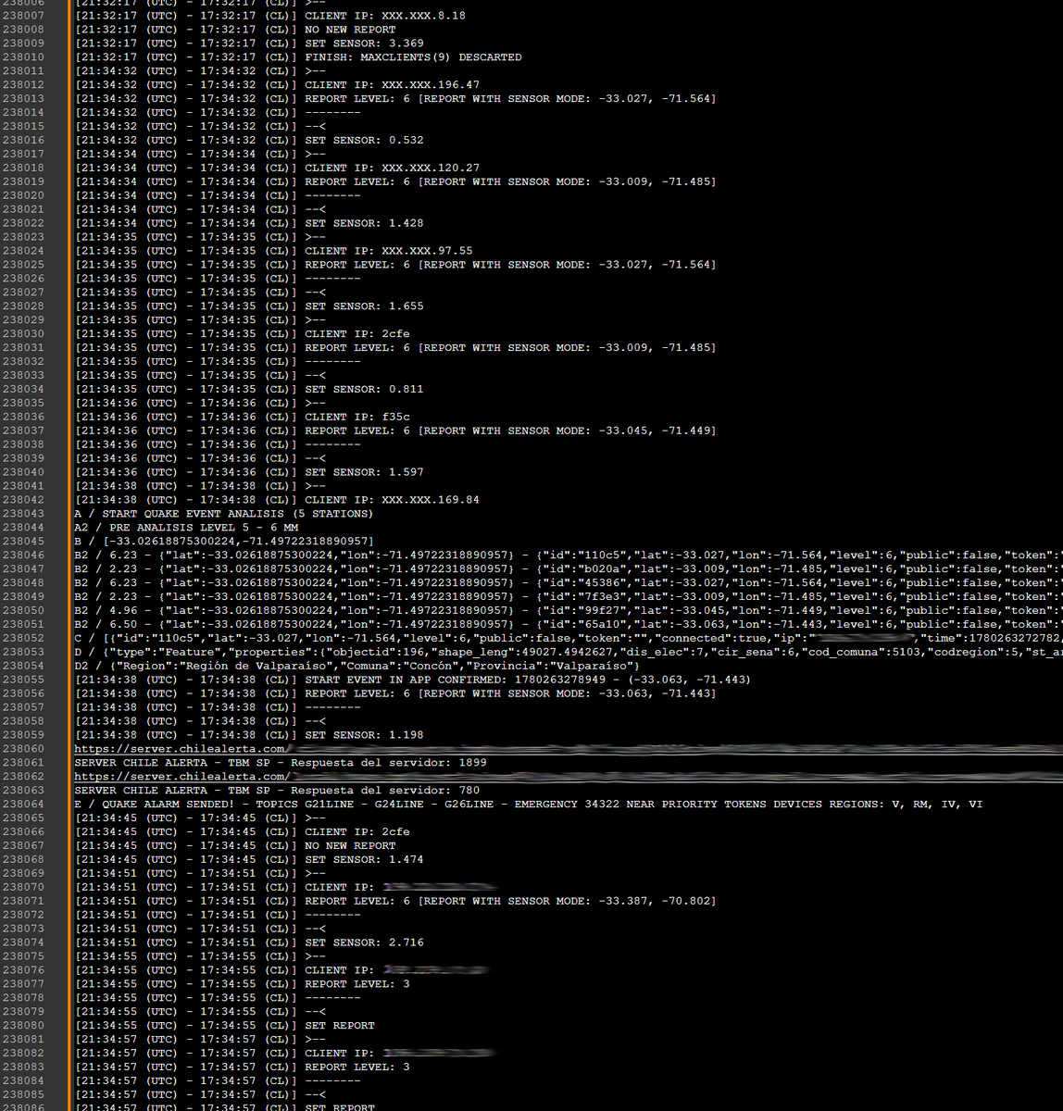The image size is (1063, 1111).
Task: Select the 'SET SENSOR: 3.369' entry
Action: coord(364,44)
